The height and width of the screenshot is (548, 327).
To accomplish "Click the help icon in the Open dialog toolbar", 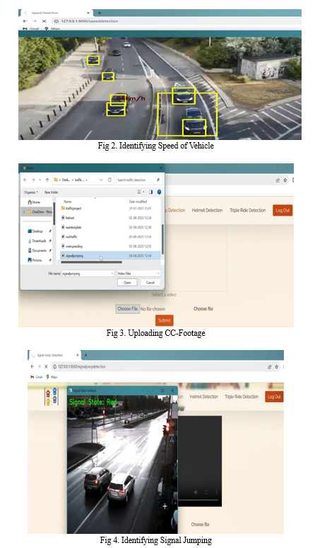I will pos(159,192).
